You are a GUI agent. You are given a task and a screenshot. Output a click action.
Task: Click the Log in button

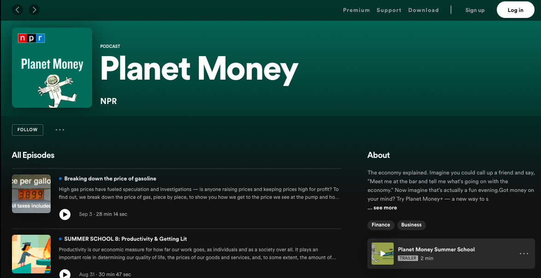pyautogui.click(x=516, y=10)
